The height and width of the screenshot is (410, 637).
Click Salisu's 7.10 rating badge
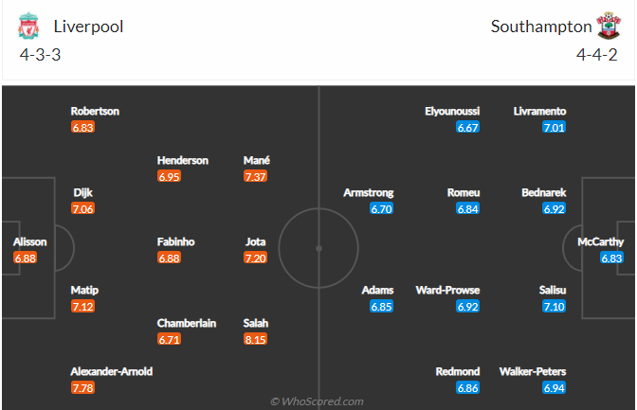coord(555,306)
